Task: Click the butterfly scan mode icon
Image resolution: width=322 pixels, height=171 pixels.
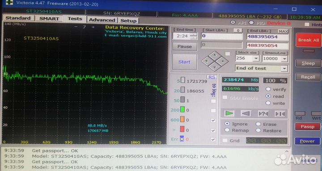Action: (280, 114)
